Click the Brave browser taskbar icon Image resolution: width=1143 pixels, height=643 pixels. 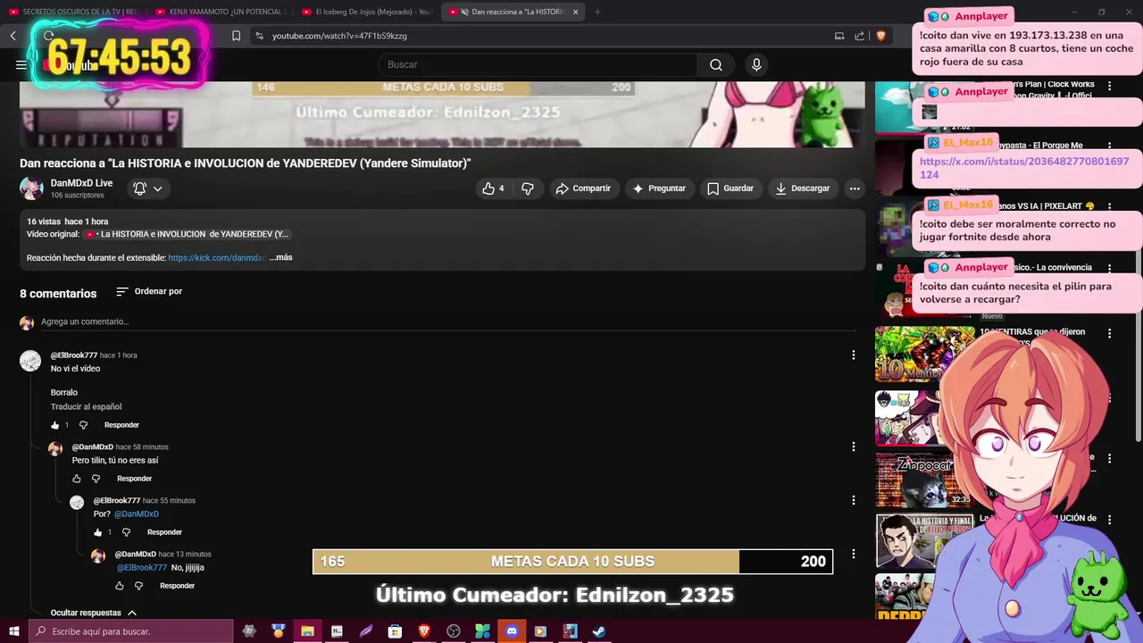point(424,631)
